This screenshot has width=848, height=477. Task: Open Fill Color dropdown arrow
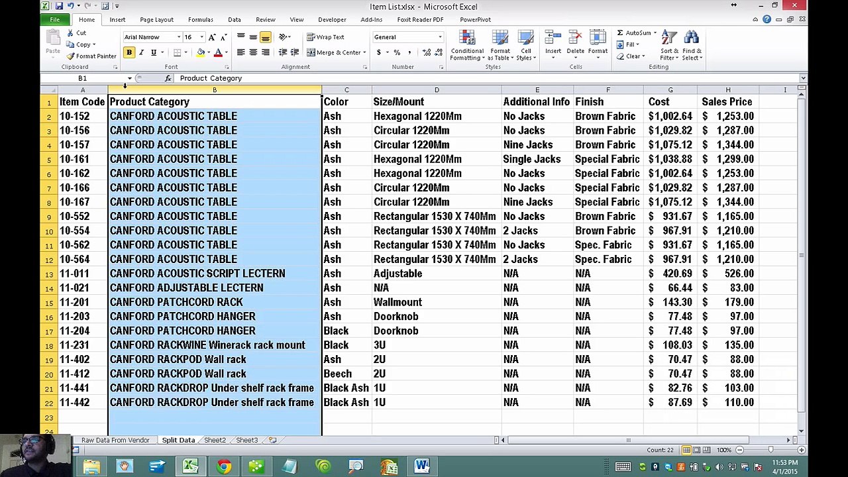click(x=209, y=52)
